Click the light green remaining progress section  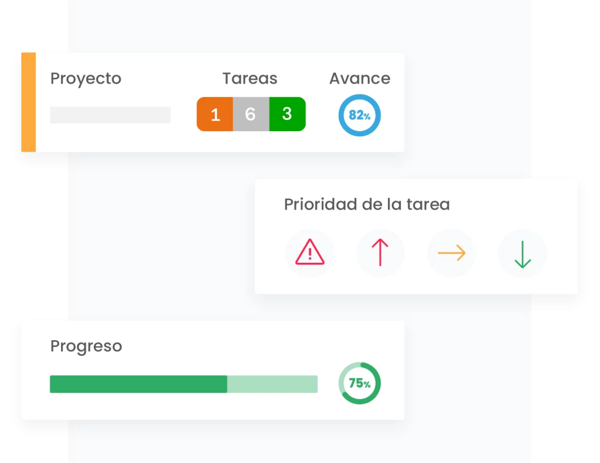(272, 384)
